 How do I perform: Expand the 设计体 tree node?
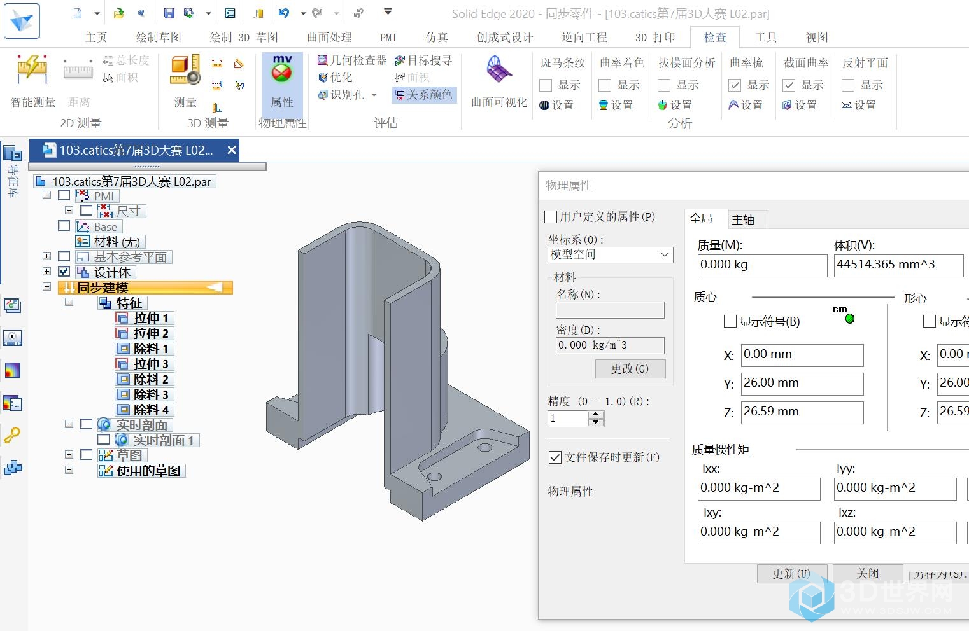pos(47,272)
